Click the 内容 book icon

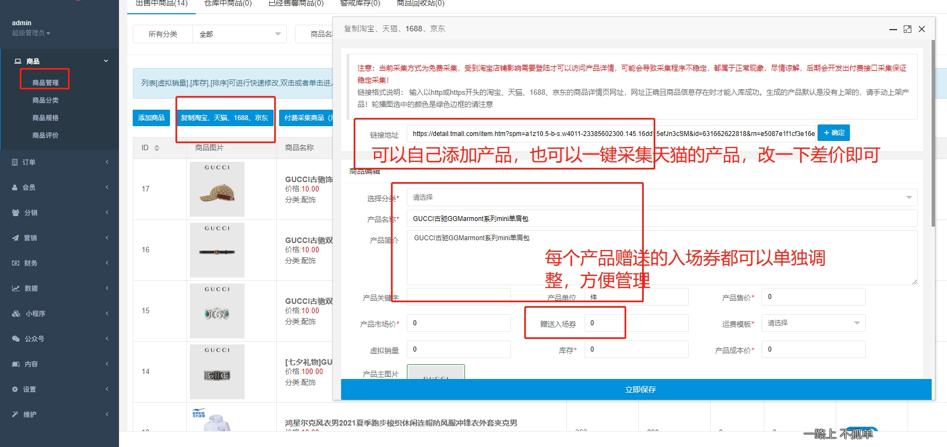16,364
